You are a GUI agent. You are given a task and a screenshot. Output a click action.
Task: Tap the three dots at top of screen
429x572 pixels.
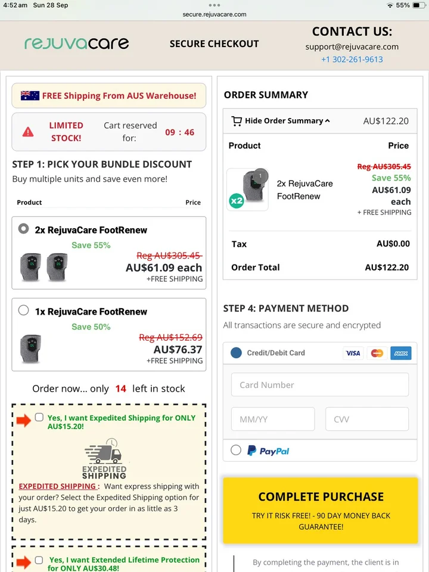[x=214, y=5]
